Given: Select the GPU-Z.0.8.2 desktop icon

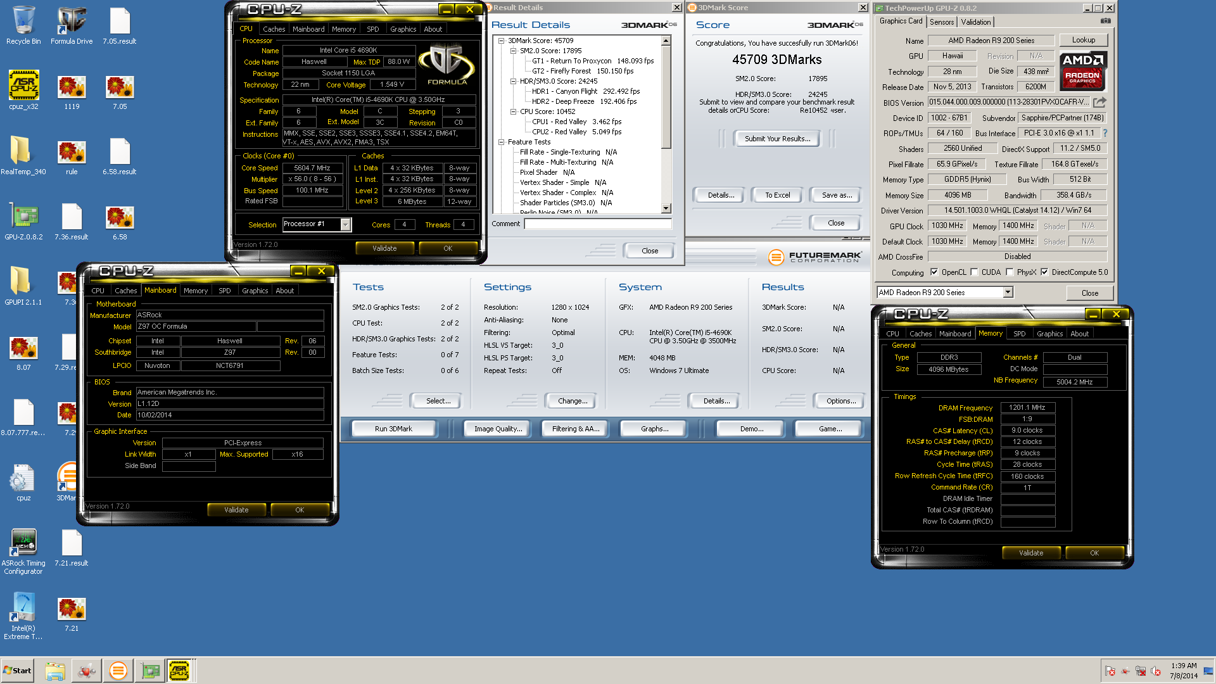Looking at the screenshot, I should 23,220.
